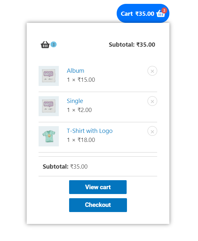This screenshot has height=241, width=198.
Task: Click the basket icon in the blue Cart button
Action: pyautogui.click(x=160, y=14)
